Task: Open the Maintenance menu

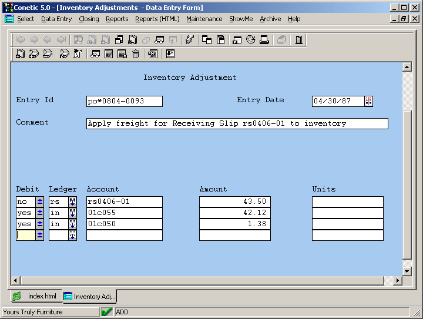Action: (x=204, y=19)
